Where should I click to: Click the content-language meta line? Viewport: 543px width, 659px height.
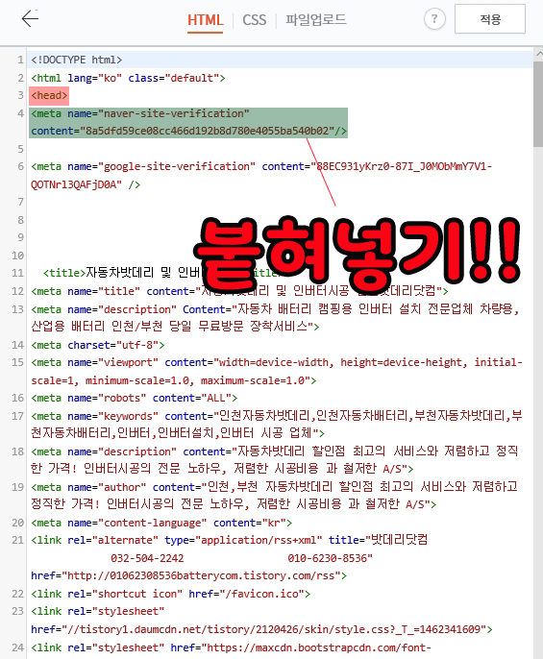(x=161, y=523)
